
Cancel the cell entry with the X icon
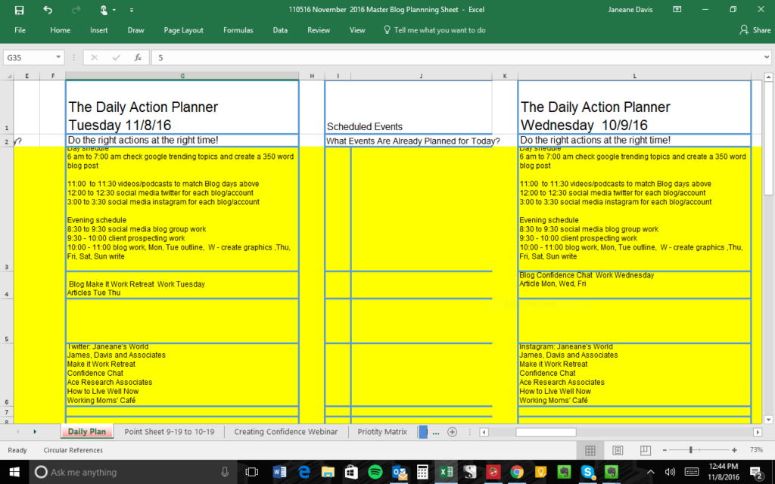coord(94,57)
